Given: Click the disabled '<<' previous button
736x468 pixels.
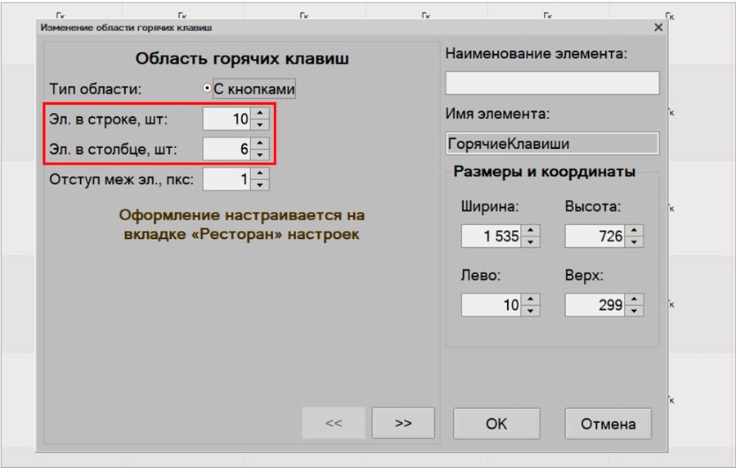Looking at the screenshot, I should tap(334, 423).
